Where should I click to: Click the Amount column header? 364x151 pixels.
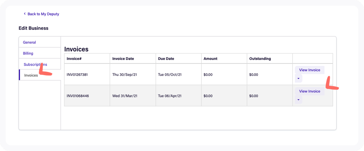coord(210,58)
